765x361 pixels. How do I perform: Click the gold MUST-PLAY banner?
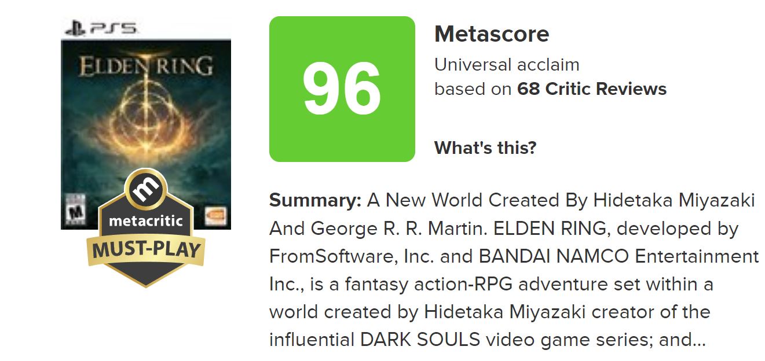[146, 251]
